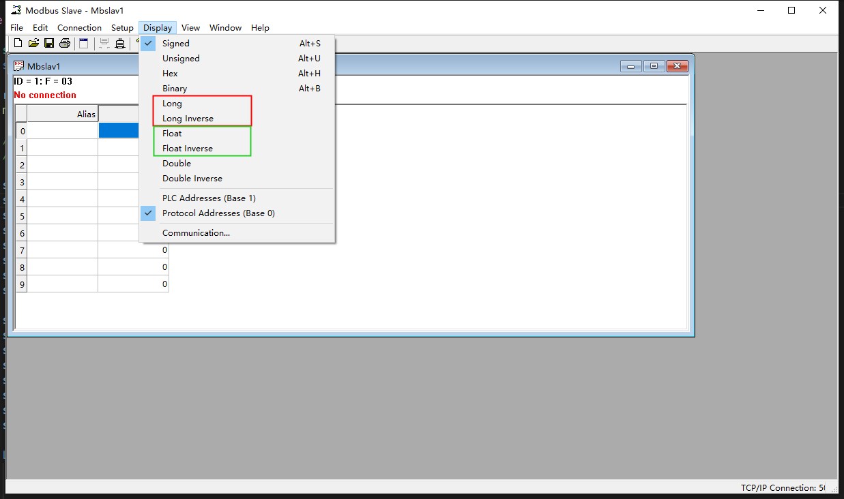844x499 pixels.
Task: Select the display setup toolbar icon
Action: [x=104, y=42]
